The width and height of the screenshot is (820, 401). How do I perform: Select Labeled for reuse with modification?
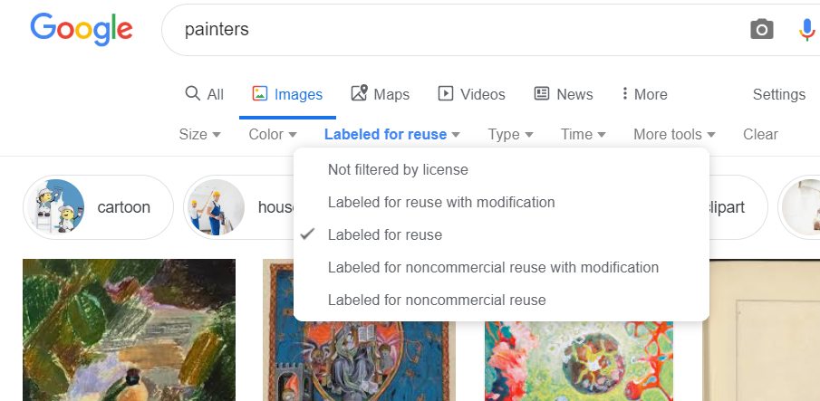coord(441,202)
